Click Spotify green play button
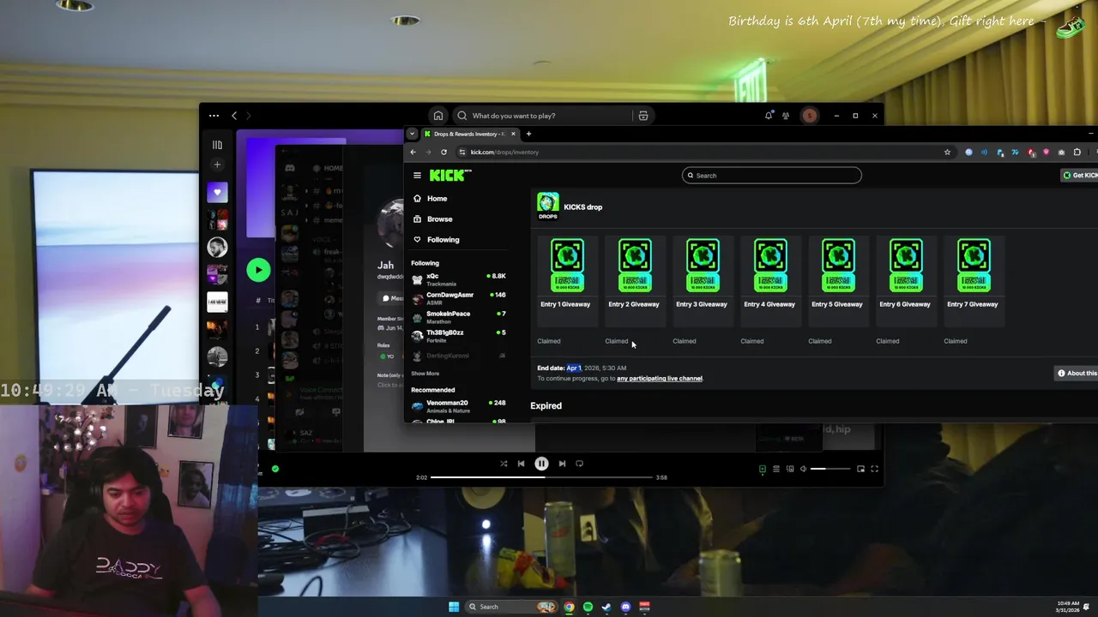This screenshot has height=617, width=1098. tap(258, 270)
